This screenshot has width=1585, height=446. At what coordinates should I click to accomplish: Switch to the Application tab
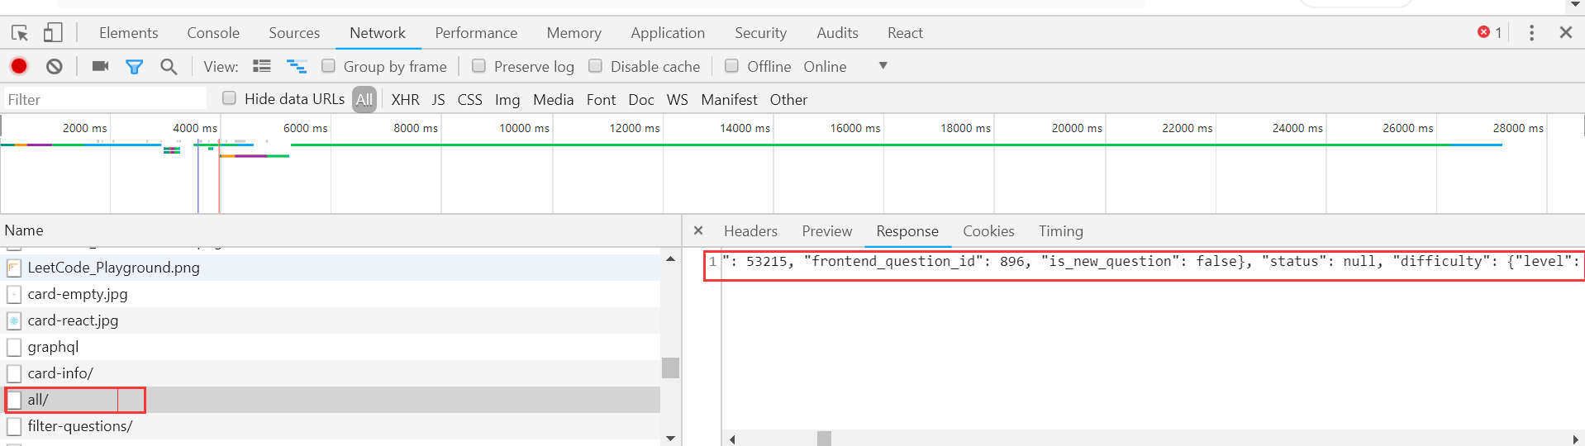[668, 33]
